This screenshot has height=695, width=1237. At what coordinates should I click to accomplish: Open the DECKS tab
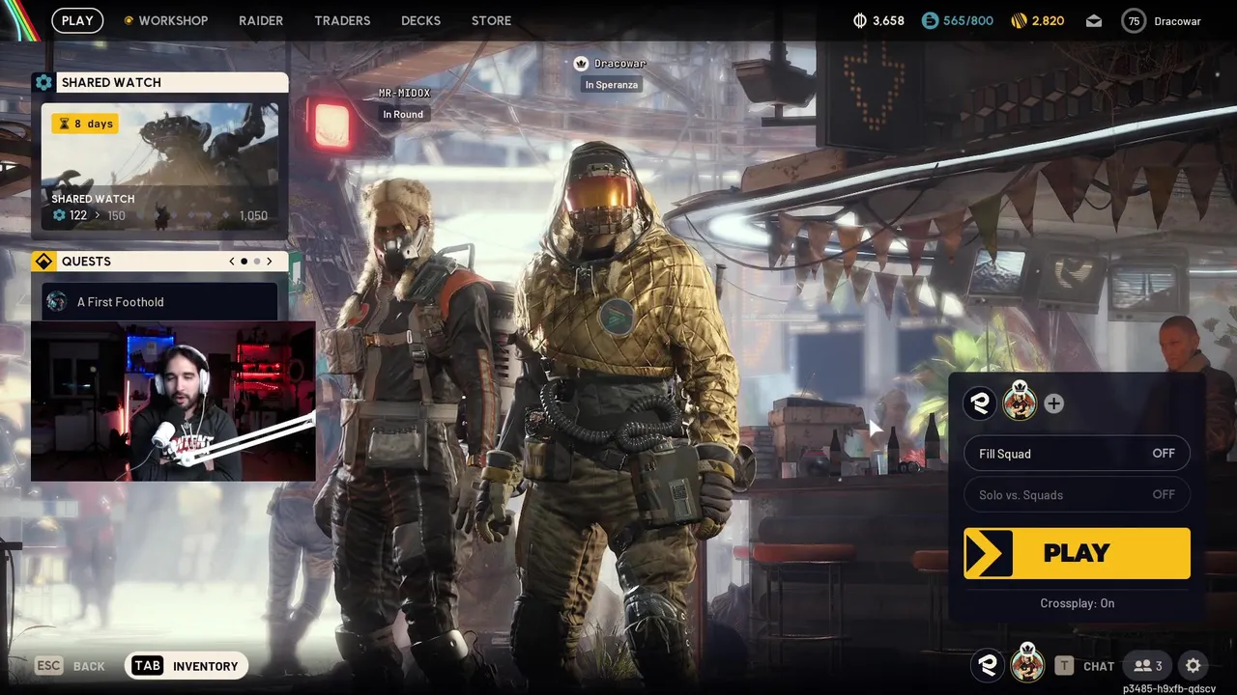point(420,20)
